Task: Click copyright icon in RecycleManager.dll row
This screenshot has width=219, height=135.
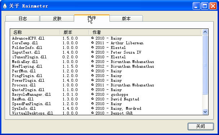Action: [93, 94]
